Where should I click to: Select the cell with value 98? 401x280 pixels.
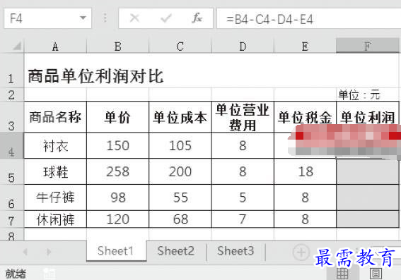tap(117, 197)
